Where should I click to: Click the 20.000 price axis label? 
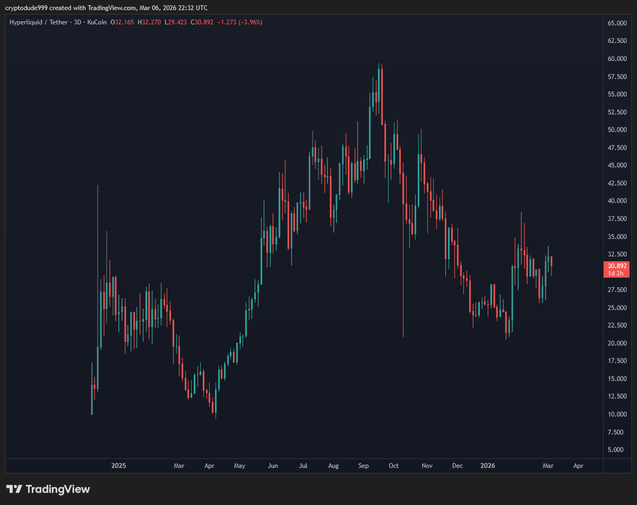tap(618, 343)
